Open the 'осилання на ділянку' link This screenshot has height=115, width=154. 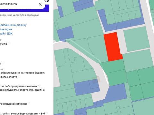13,25
